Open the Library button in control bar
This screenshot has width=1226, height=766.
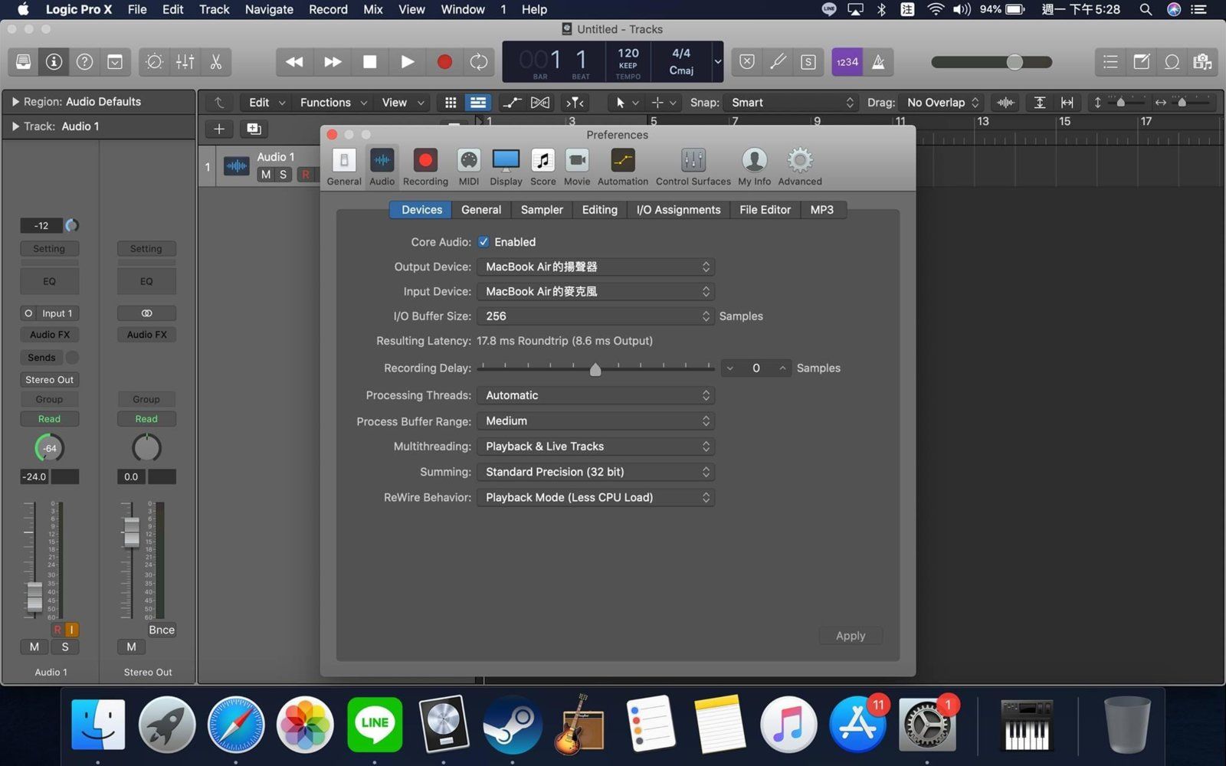click(x=24, y=62)
